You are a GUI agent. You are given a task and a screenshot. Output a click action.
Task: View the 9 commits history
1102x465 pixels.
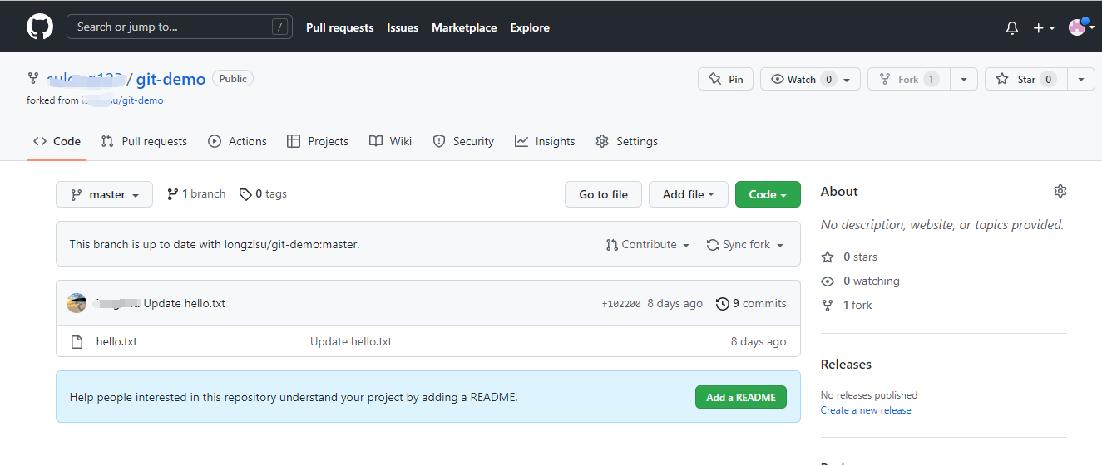tap(751, 303)
